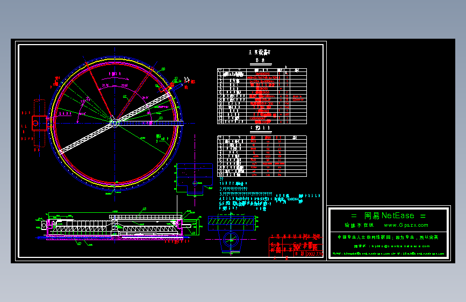Image resolution: width=466 pixels, height=302 pixels.
Task: Click the lower parameter table header row
Action: (262, 138)
